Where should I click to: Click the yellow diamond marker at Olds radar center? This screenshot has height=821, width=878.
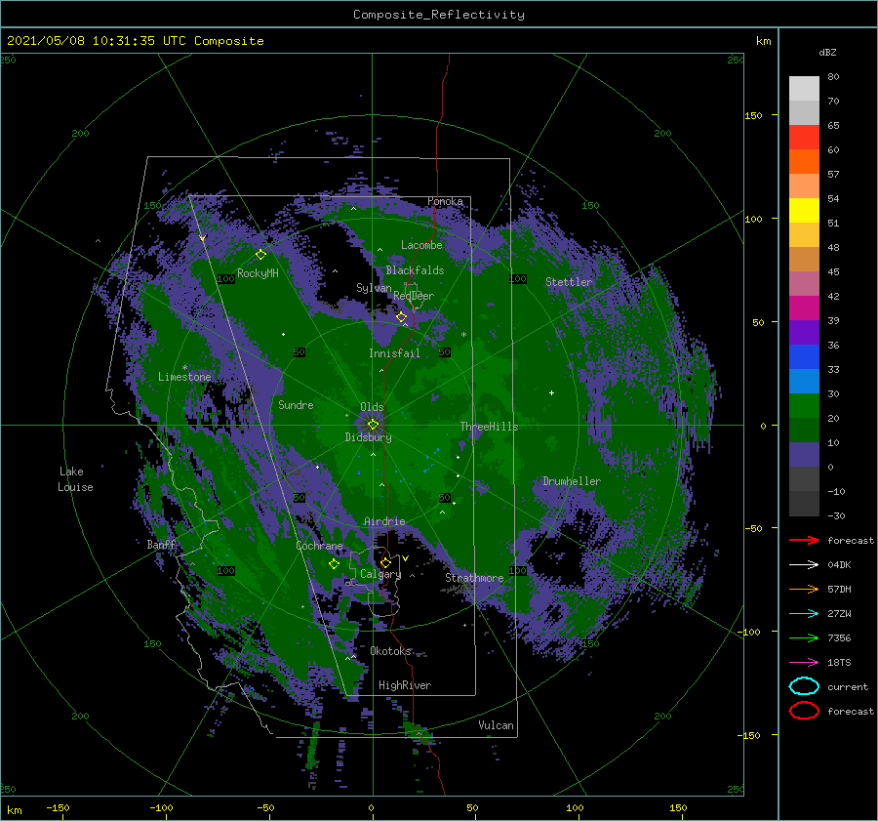click(x=373, y=425)
